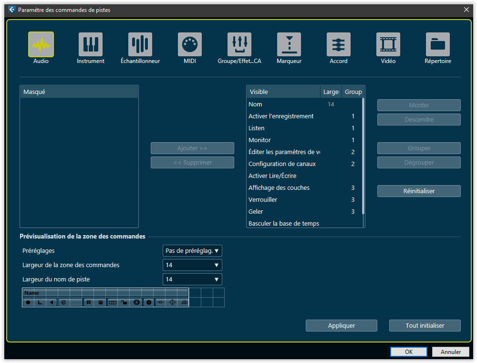Click the freeze snowflake icon in preview
The image size is (477, 363).
tap(136, 302)
